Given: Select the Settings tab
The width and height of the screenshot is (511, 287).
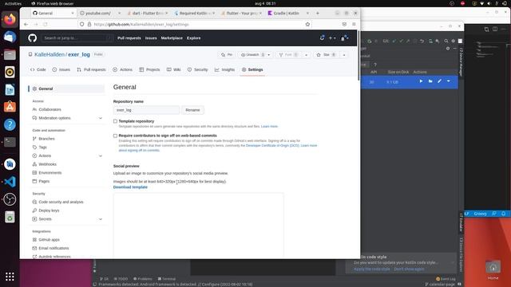Looking at the screenshot, I should 252,69.
